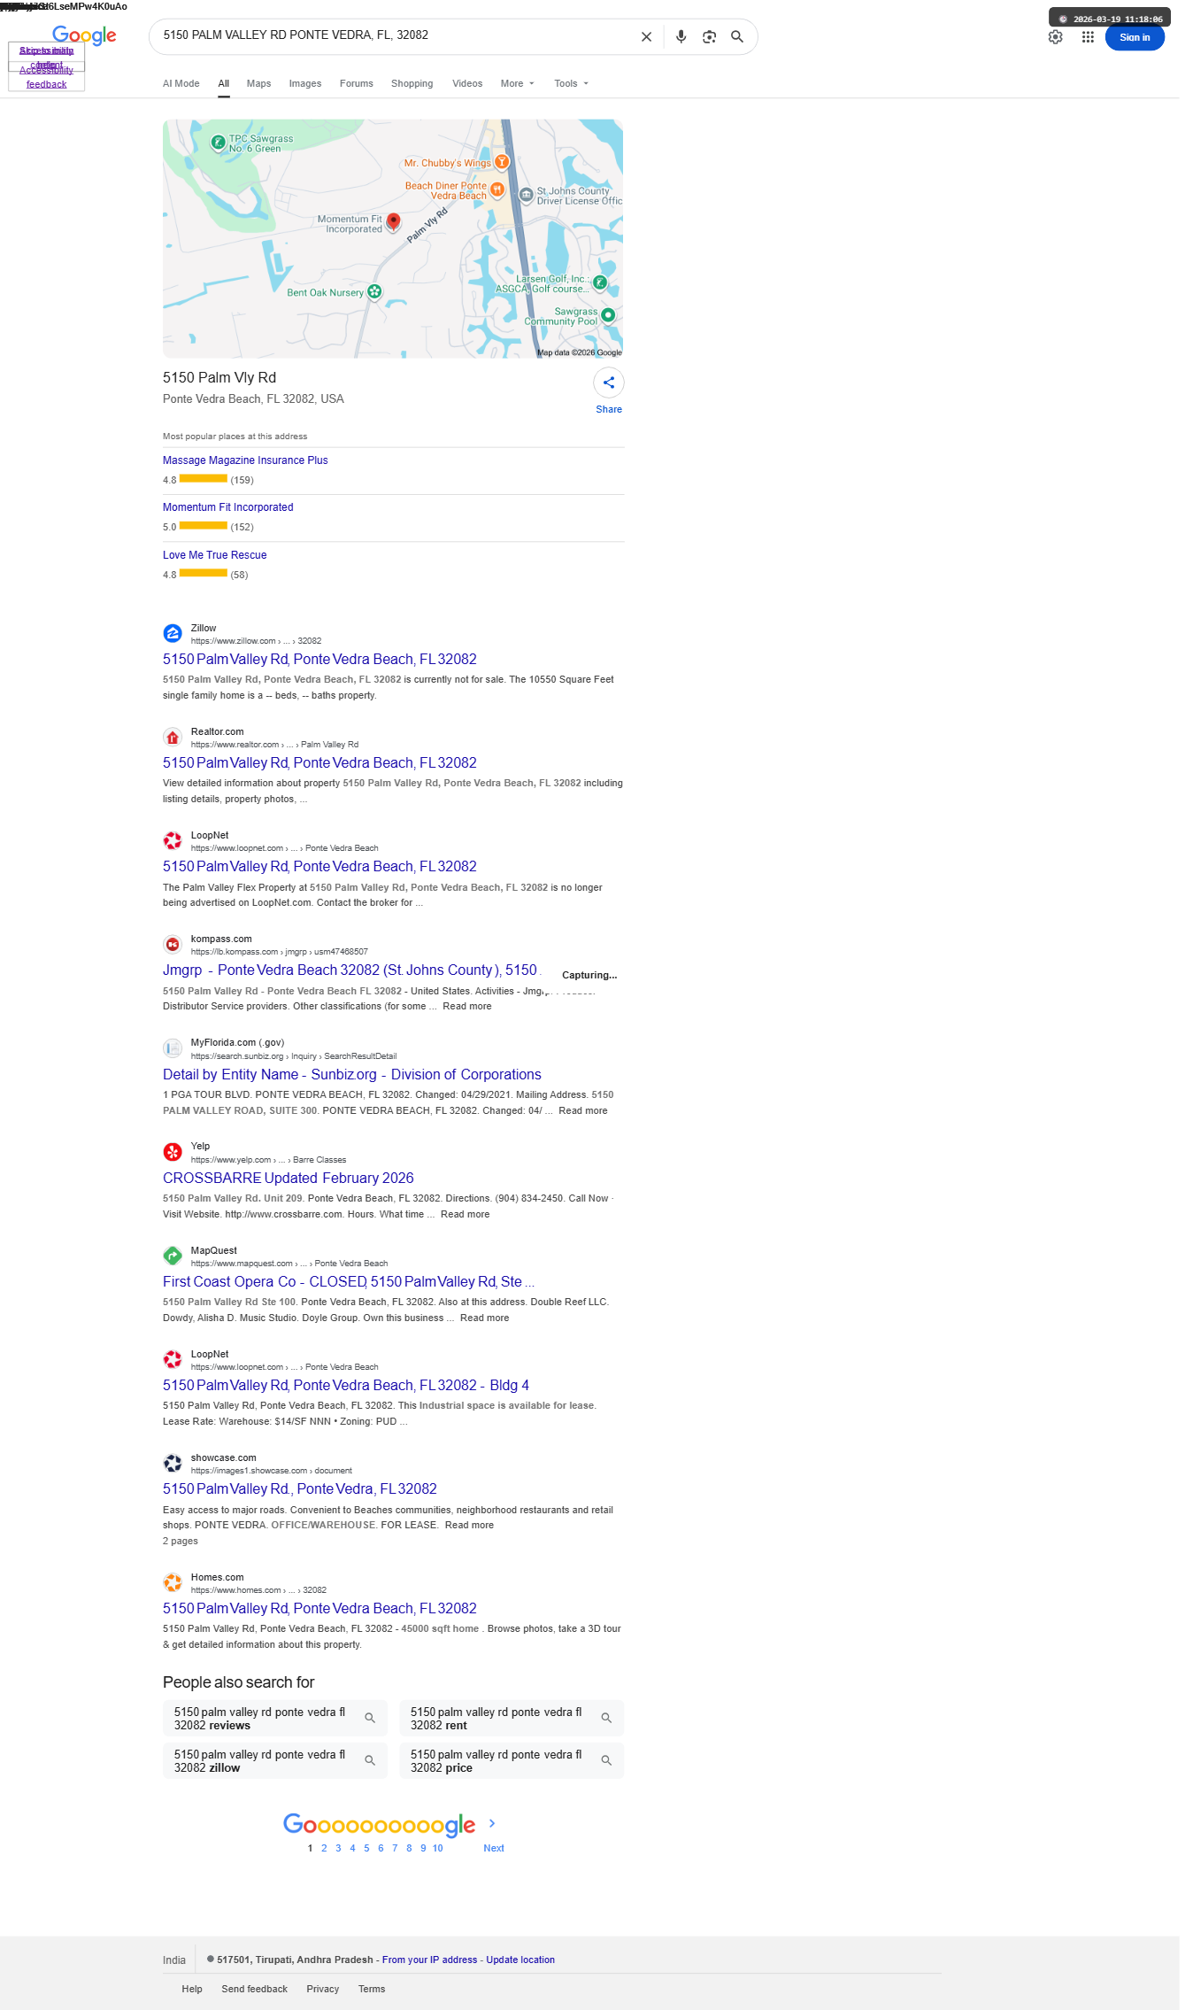The image size is (1193, 2010).
Task: Start a voice search with microphone
Action: (681, 37)
